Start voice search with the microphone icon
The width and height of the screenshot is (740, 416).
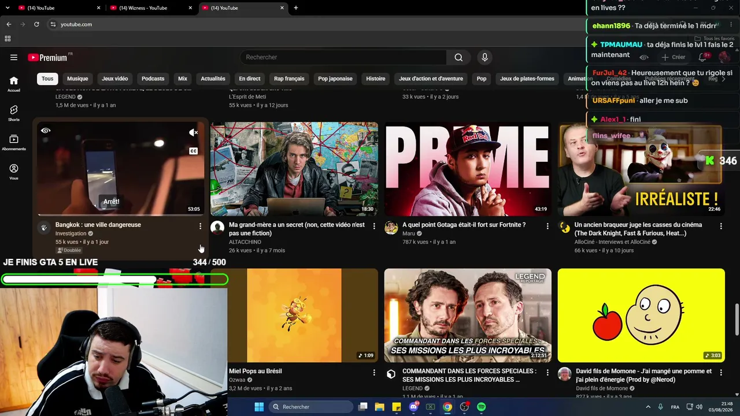coord(484,57)
